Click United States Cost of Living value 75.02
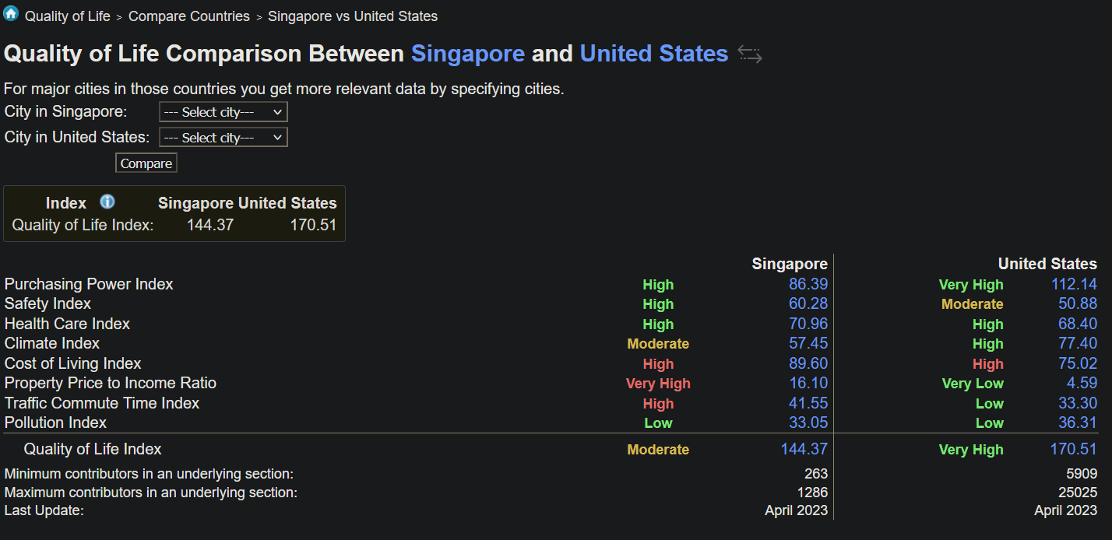The height and width of the screenshot is (540, 1112). (1078, 363)
